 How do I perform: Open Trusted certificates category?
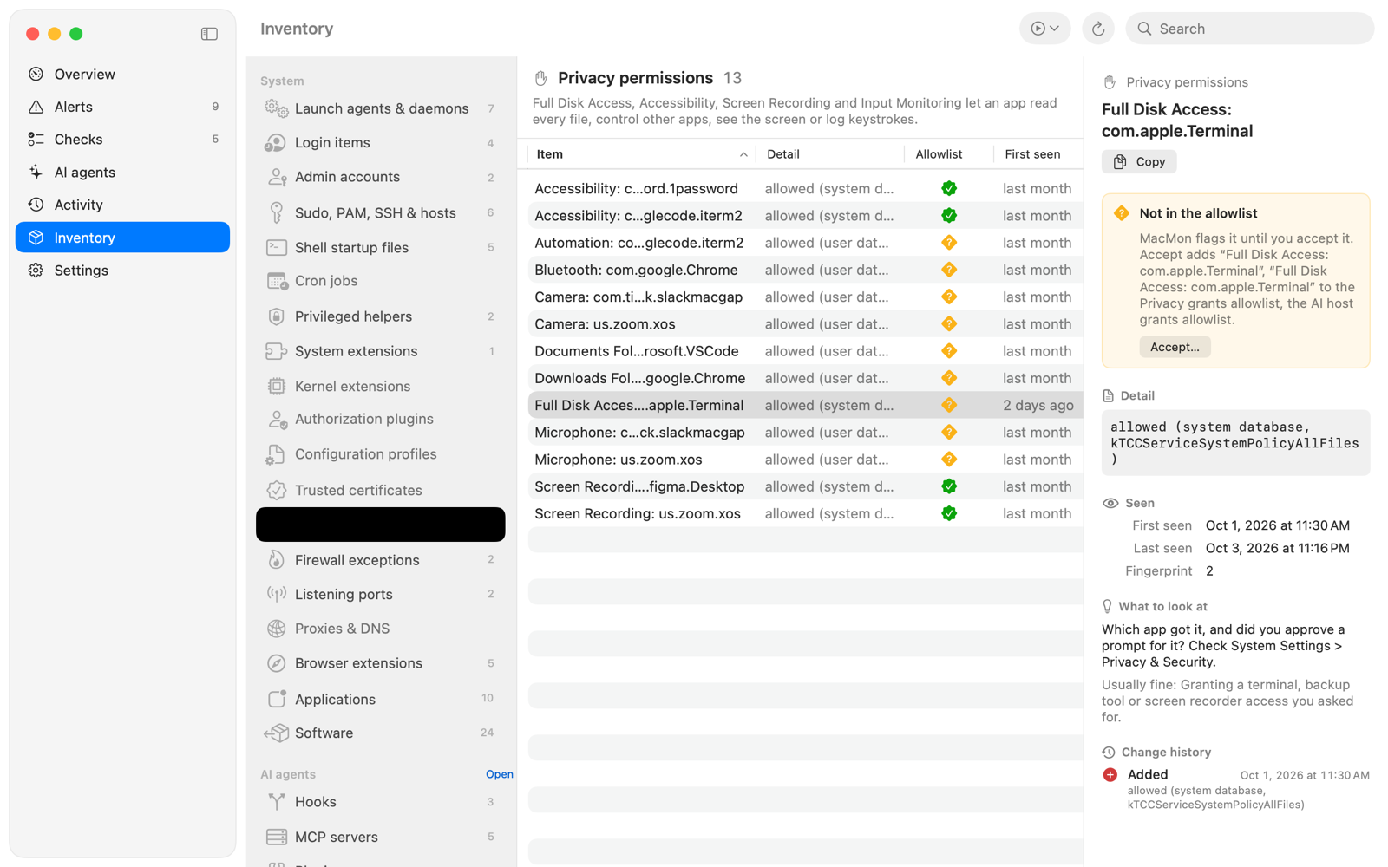[x=381, y=490]
